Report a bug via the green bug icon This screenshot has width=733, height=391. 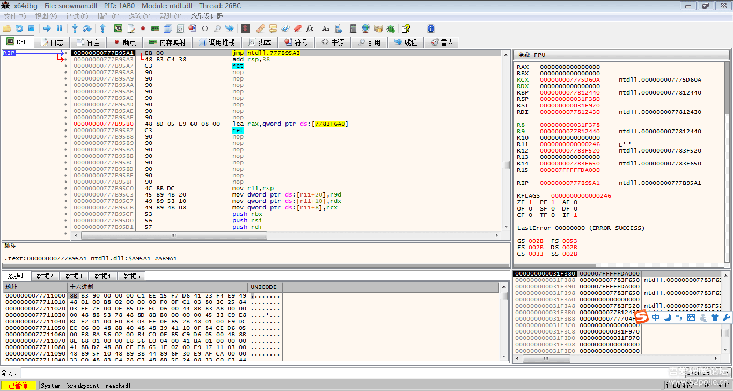pos(391,28)
